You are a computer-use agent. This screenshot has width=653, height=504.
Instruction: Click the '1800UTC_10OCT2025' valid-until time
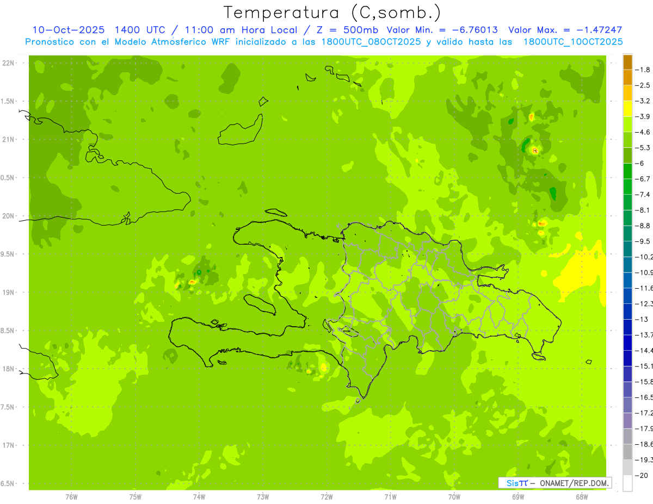pos(573,42)
